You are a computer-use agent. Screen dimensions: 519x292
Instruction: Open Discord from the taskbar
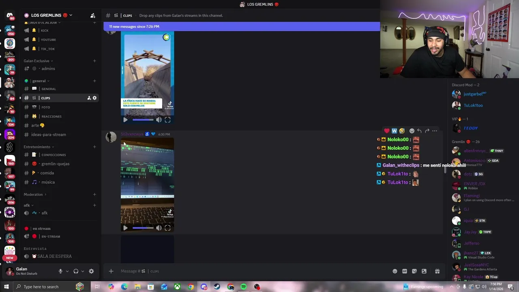coord(204,287)
